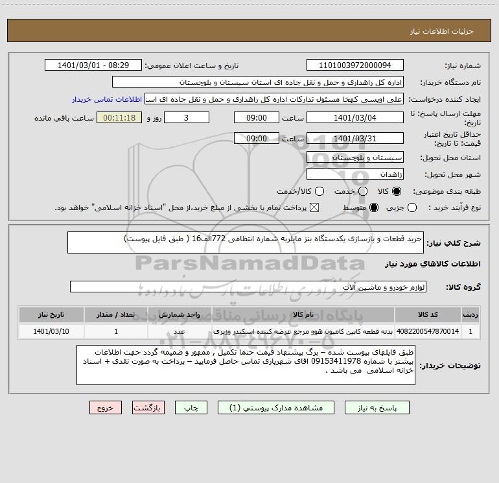Open the اطلاعات تماس خریدار link
This screenshot has height=483, width=499.
[107, 99]
